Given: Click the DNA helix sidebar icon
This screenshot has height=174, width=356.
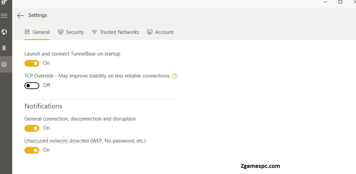Looking at the screenshot, I should point(4,48).
